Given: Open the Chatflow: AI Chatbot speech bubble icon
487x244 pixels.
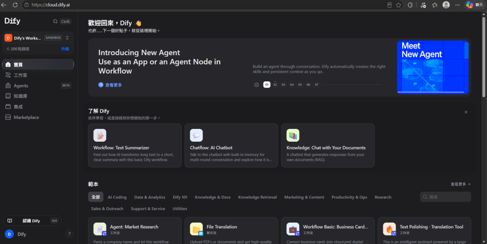Looking at the screenshot, I should point(196,136).
